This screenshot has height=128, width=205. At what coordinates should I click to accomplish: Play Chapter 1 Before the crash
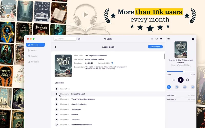coord(57,94)
